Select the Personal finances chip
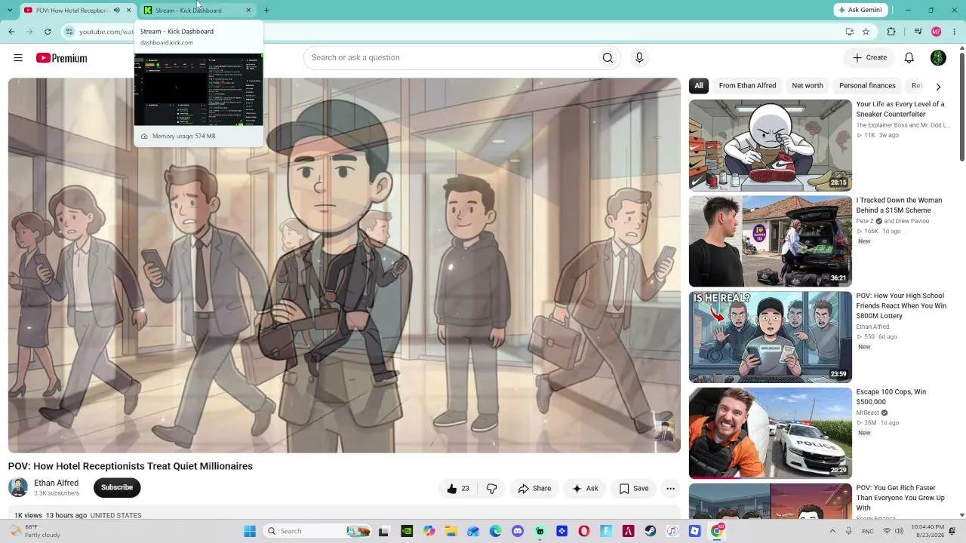The height and width of the screenshot is (543, 966). [867, 86]
